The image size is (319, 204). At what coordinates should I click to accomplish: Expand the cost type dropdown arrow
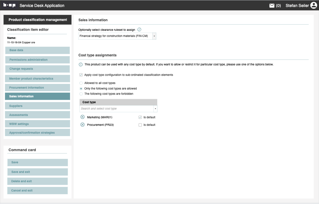[155, 109]
